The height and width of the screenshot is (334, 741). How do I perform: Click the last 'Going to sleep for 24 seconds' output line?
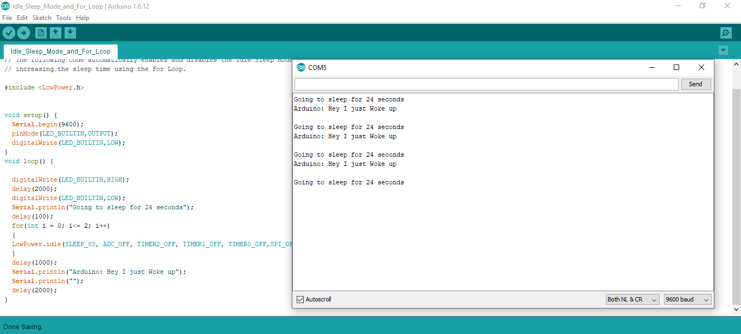coord(349,182)
